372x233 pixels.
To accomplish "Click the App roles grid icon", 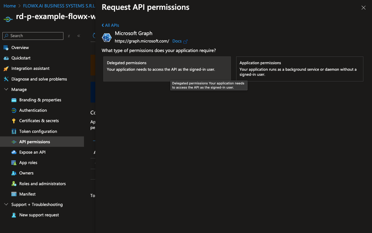I will [x=14, y=163].
